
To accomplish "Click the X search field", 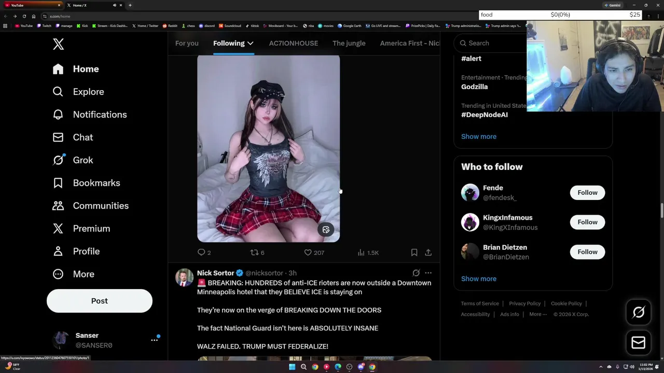I will pos(490,43).
